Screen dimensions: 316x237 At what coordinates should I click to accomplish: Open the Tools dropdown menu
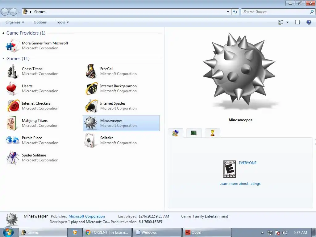tap(62, 22)
